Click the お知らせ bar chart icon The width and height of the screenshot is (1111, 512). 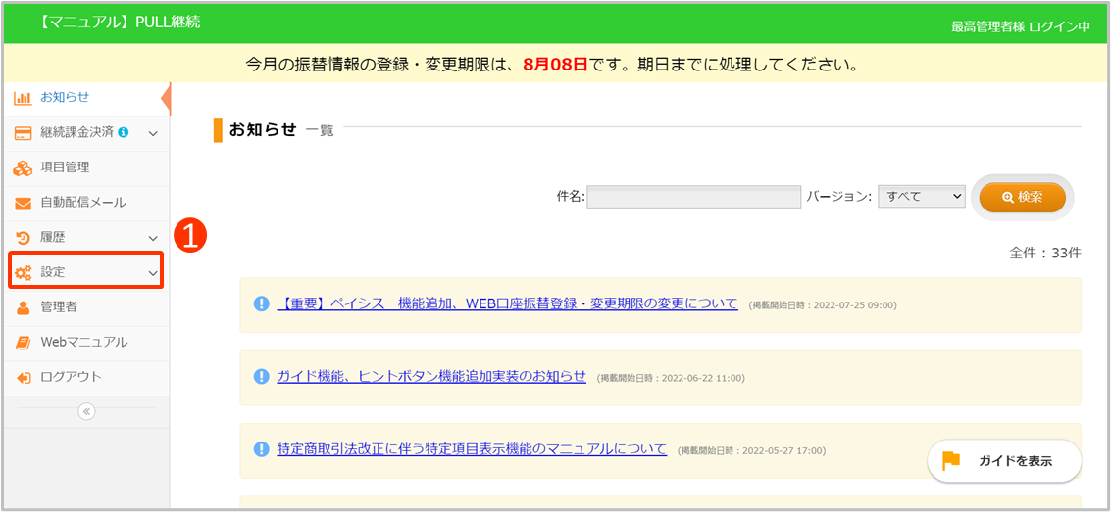coord(23,98)
